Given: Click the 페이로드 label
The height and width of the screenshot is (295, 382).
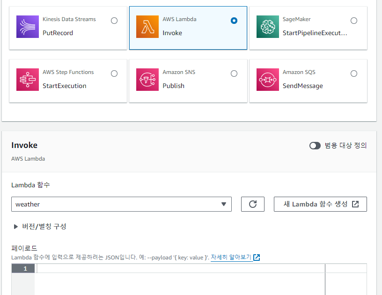Looking at the screenshot, I should (x=24, y=248).
